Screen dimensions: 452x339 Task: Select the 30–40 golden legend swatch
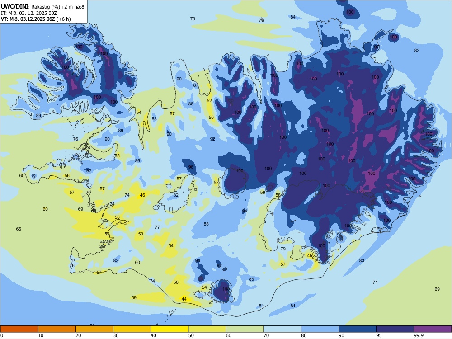132,329
